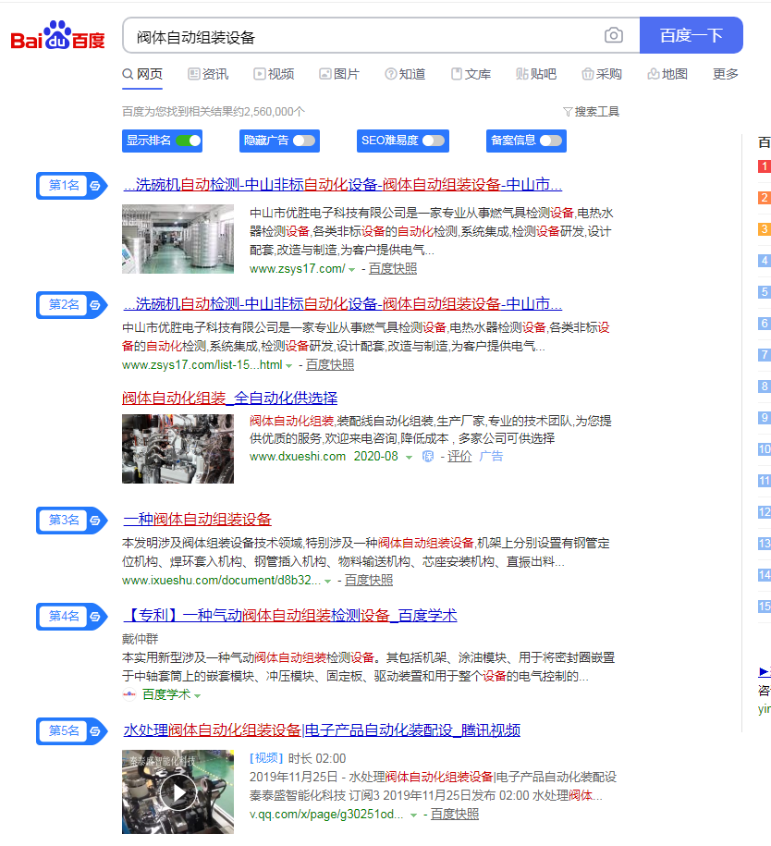The width and height of the screenshot is (771, 846).
Task: Play the 水处理阀体 video thumbnail
Action: click(x=178, y=791)
